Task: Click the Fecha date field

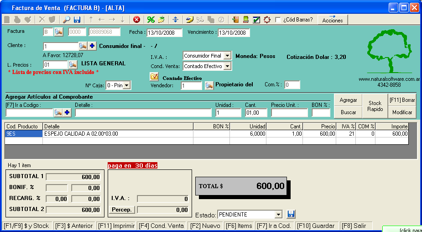Action: 164,33
